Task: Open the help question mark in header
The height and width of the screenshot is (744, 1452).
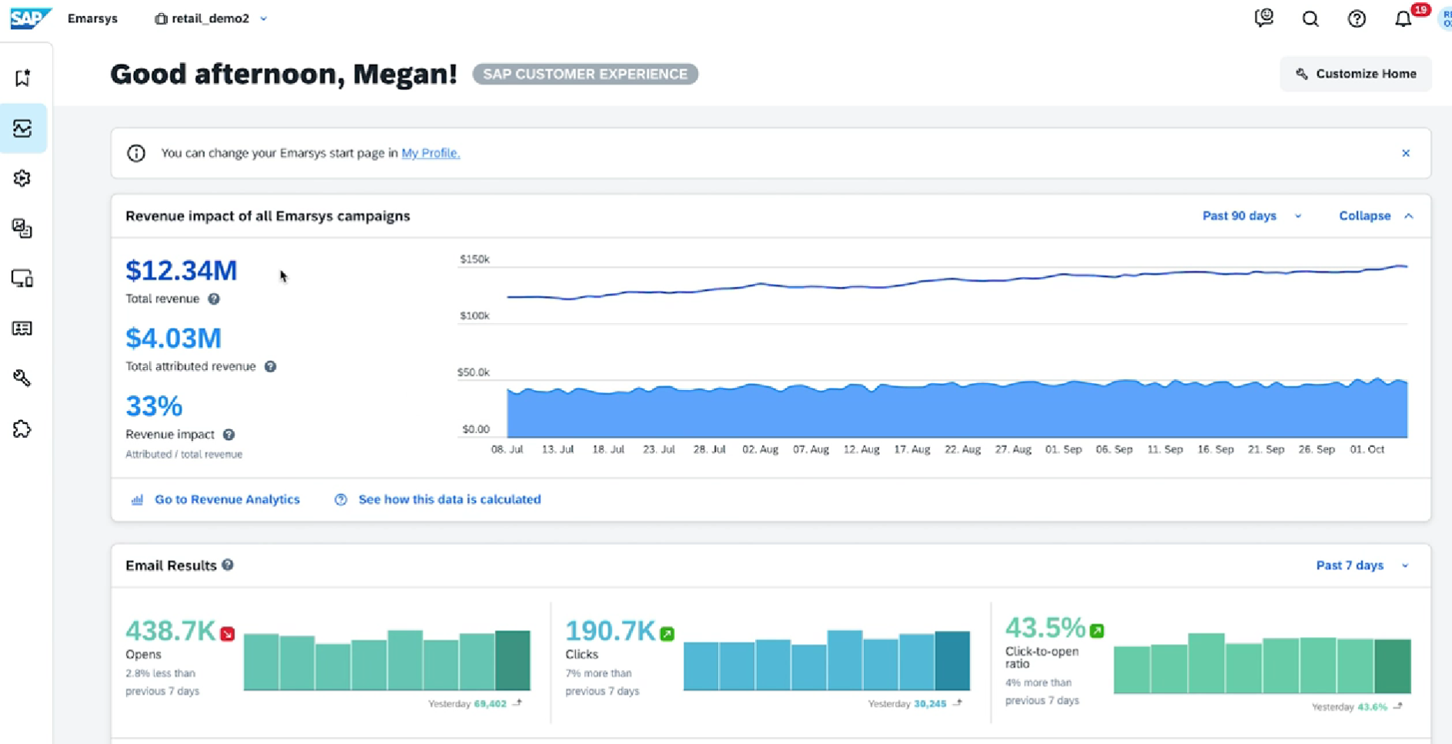Action: pos(1357,18)
